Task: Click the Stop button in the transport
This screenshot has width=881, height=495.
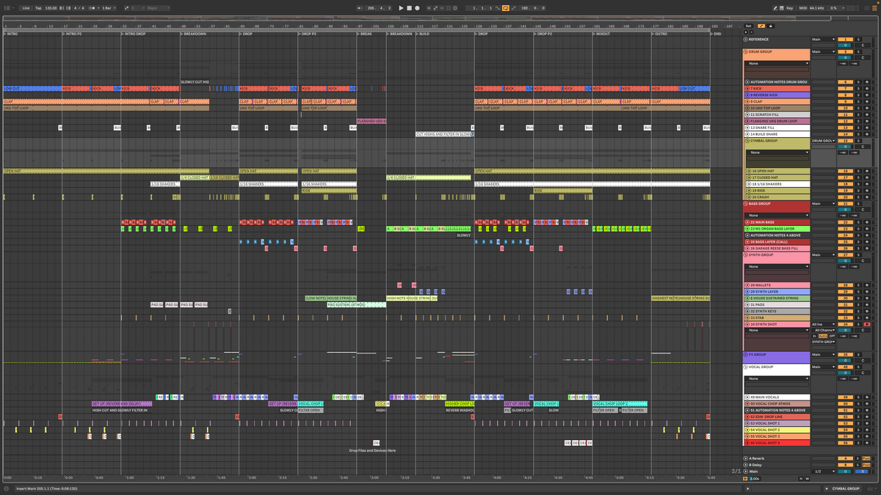Action: click(x=409, y=7)
